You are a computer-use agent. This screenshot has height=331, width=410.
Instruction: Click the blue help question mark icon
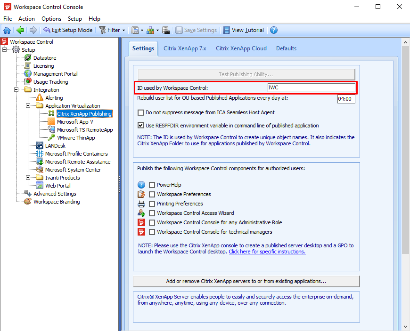point(273,30)
